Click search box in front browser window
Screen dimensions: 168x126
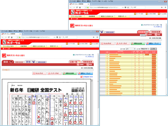(x=70, y=37)
